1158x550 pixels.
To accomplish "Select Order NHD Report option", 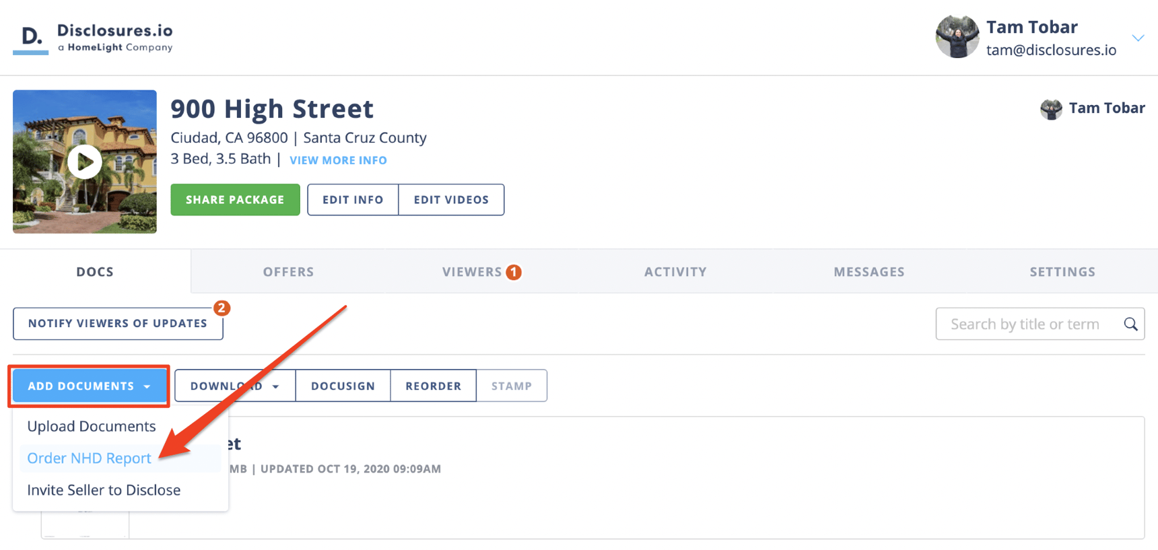I will click(x=89, y=458).
